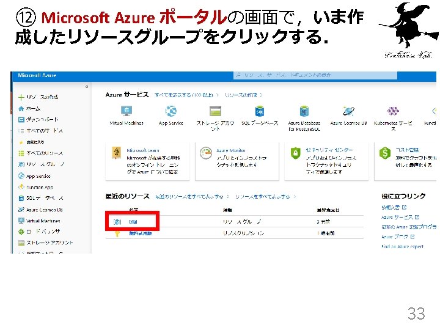
Task: Click the Security Center shield icon
Action: pos(295,153)
